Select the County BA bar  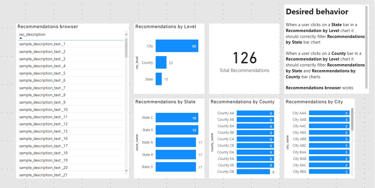click(255, 126)
